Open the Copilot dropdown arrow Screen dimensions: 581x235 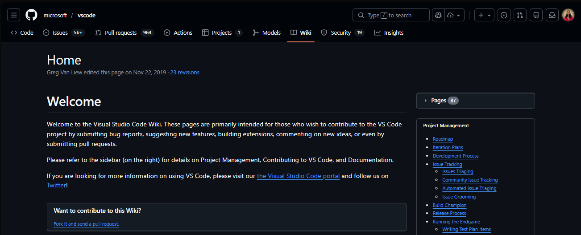(x=454, y=15)
